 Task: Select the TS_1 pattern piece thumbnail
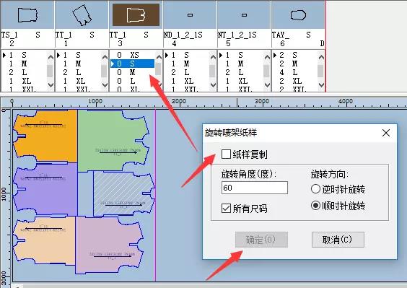pos(27,15)
